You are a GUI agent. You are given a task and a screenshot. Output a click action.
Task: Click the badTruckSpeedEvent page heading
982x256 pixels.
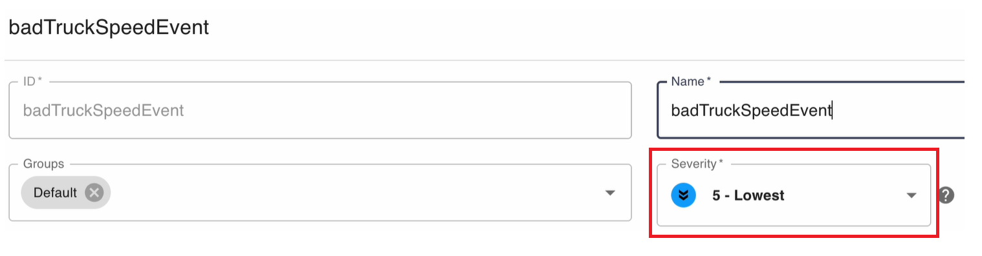109,28
